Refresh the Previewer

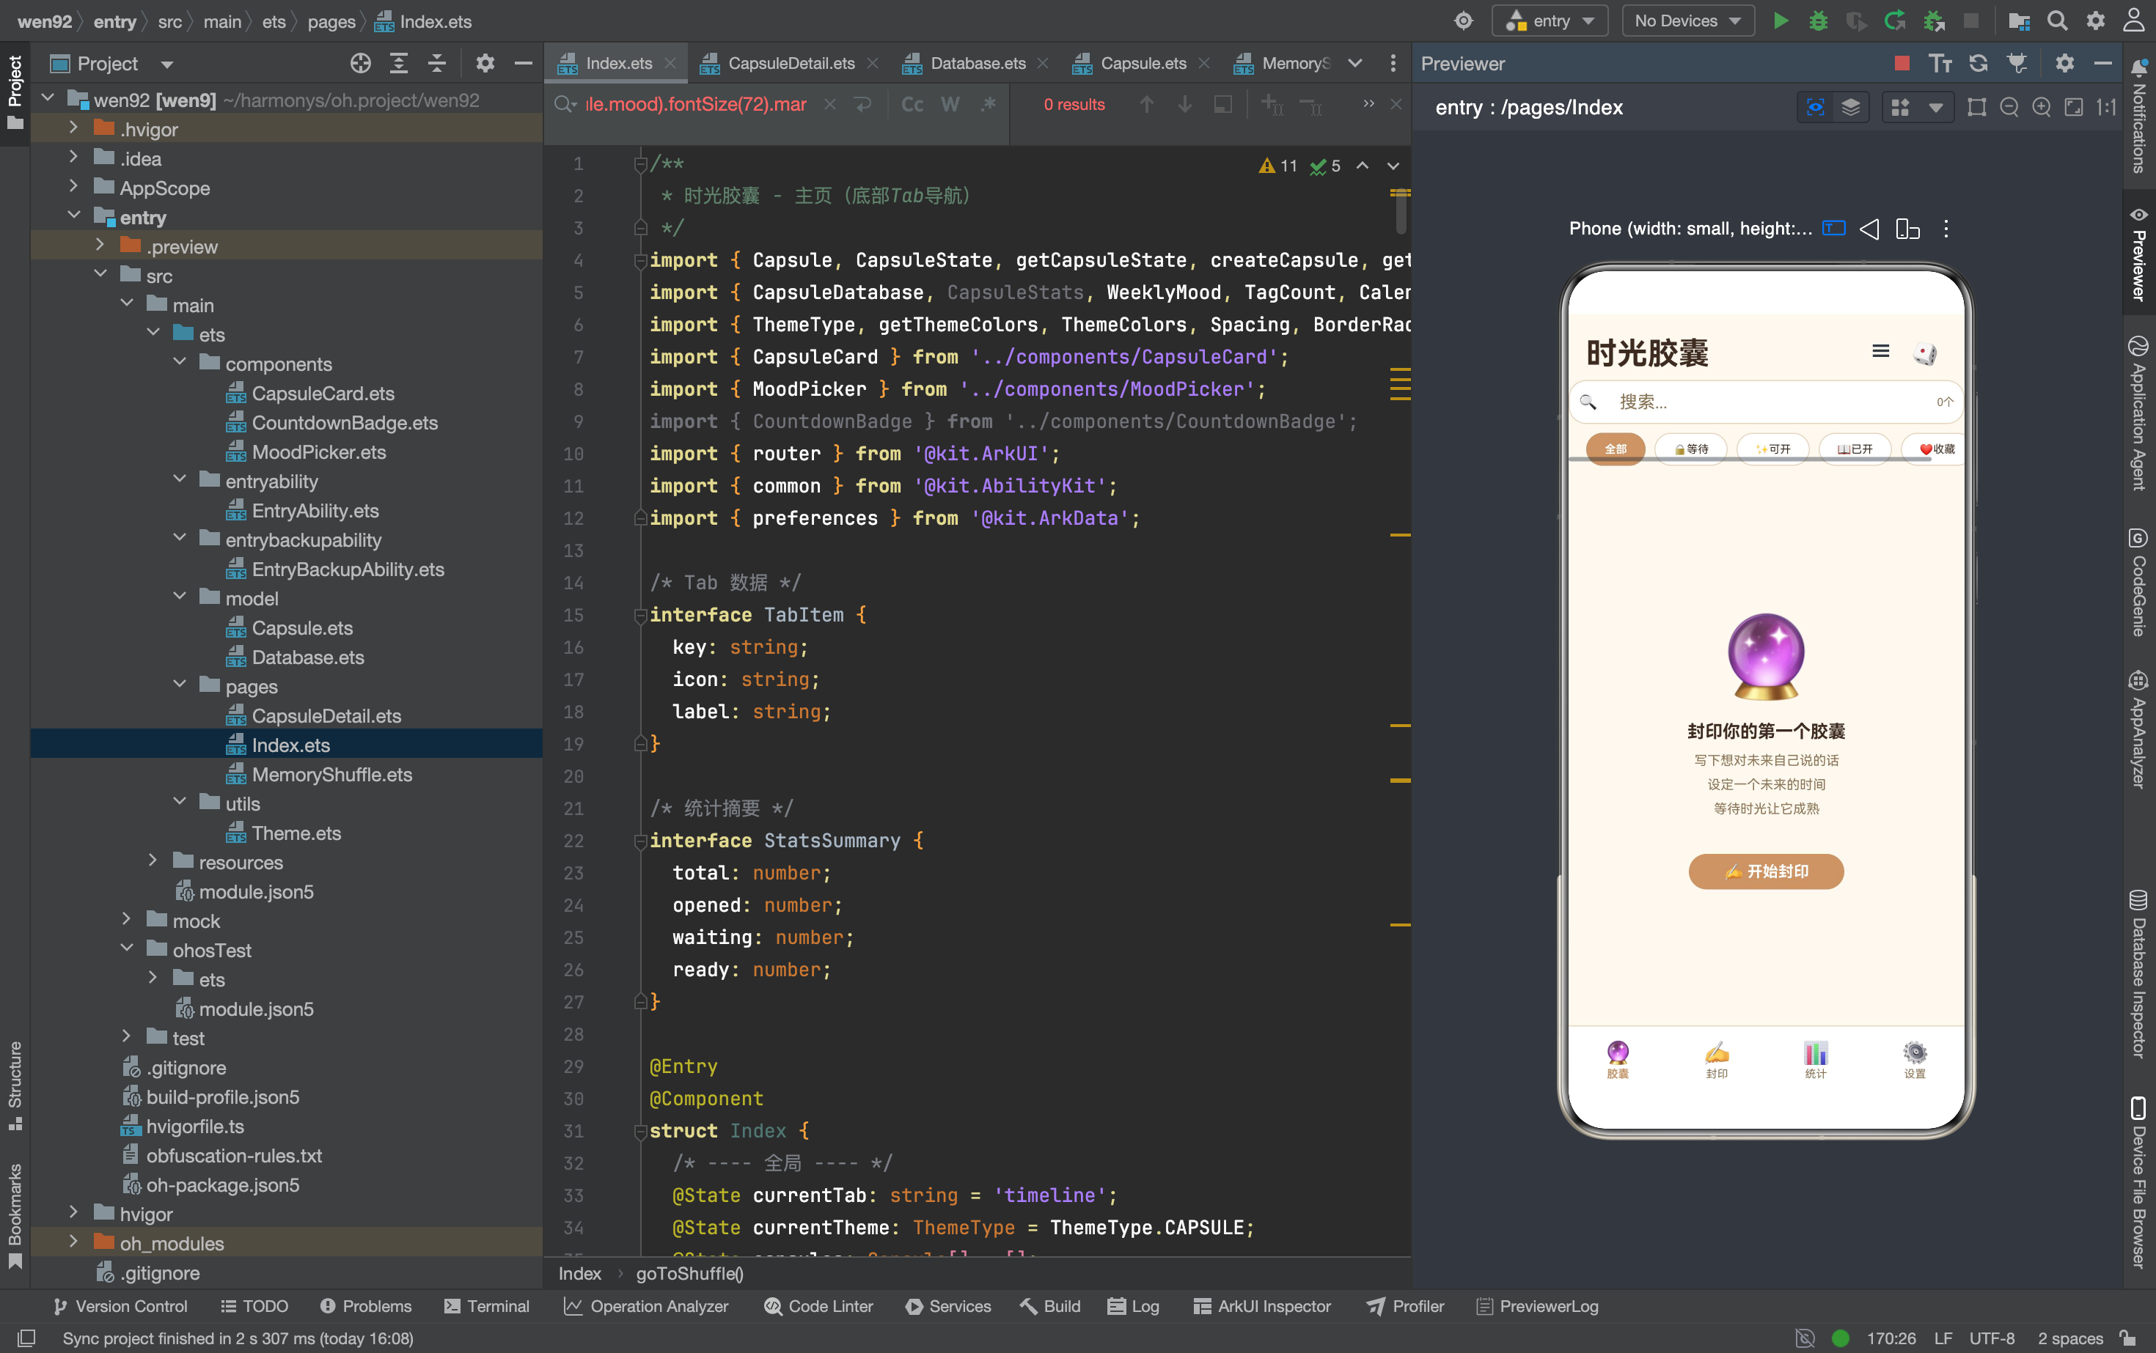[x=1979, y=62]
